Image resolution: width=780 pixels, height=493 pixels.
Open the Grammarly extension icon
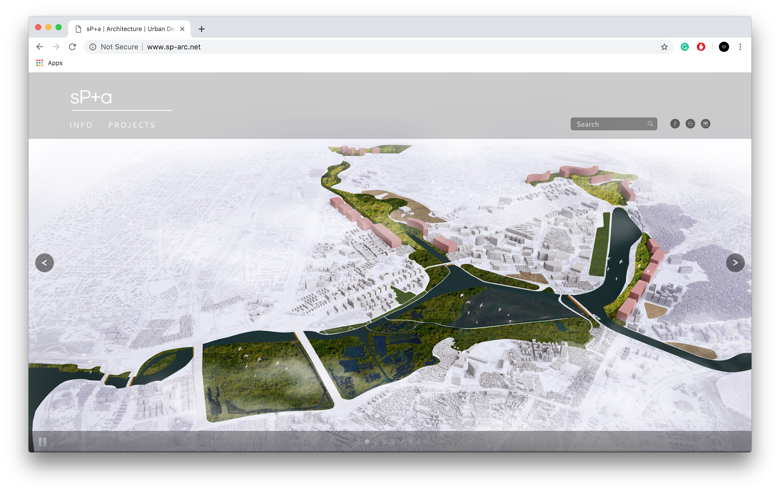click(685, 47)
